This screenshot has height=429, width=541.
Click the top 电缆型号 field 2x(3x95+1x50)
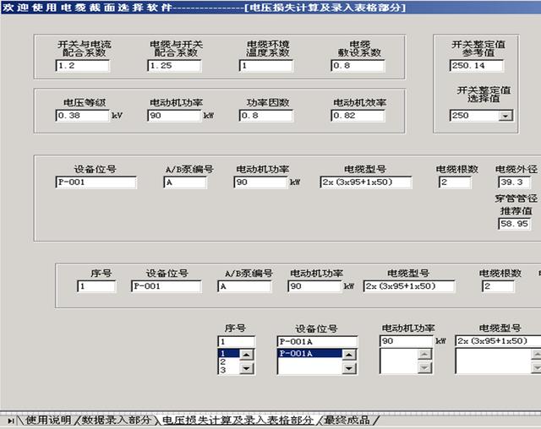coord(366,182)
